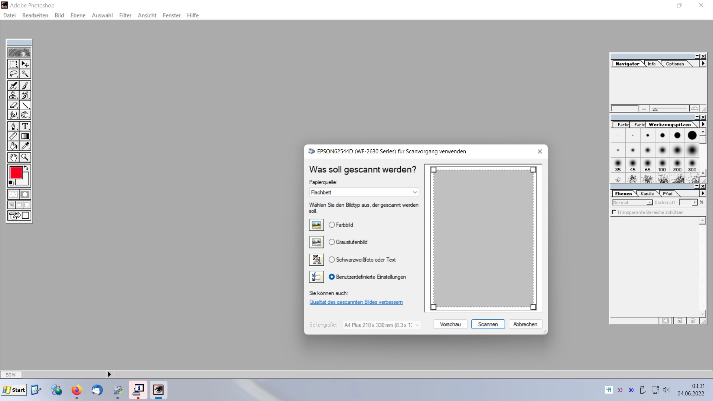Select the Type tool
The image size is (713, 401).
point(25,126)
